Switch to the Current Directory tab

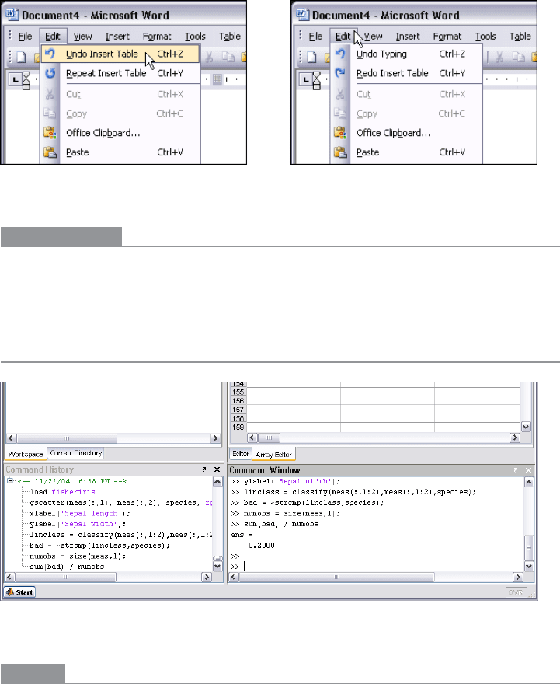point(76,453)
